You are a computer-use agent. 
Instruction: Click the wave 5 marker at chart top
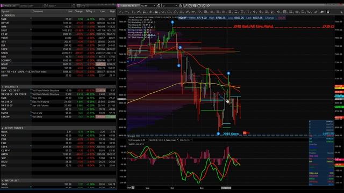point(172,22)
